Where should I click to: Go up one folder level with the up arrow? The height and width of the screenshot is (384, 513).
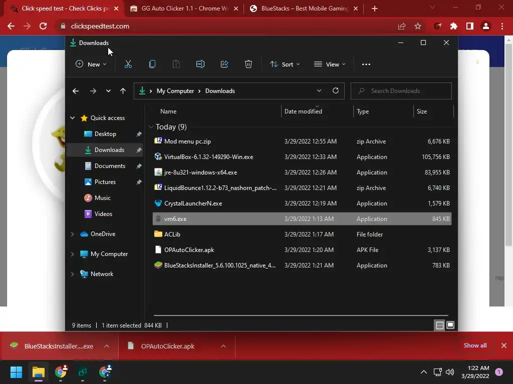tap(123, 91)
